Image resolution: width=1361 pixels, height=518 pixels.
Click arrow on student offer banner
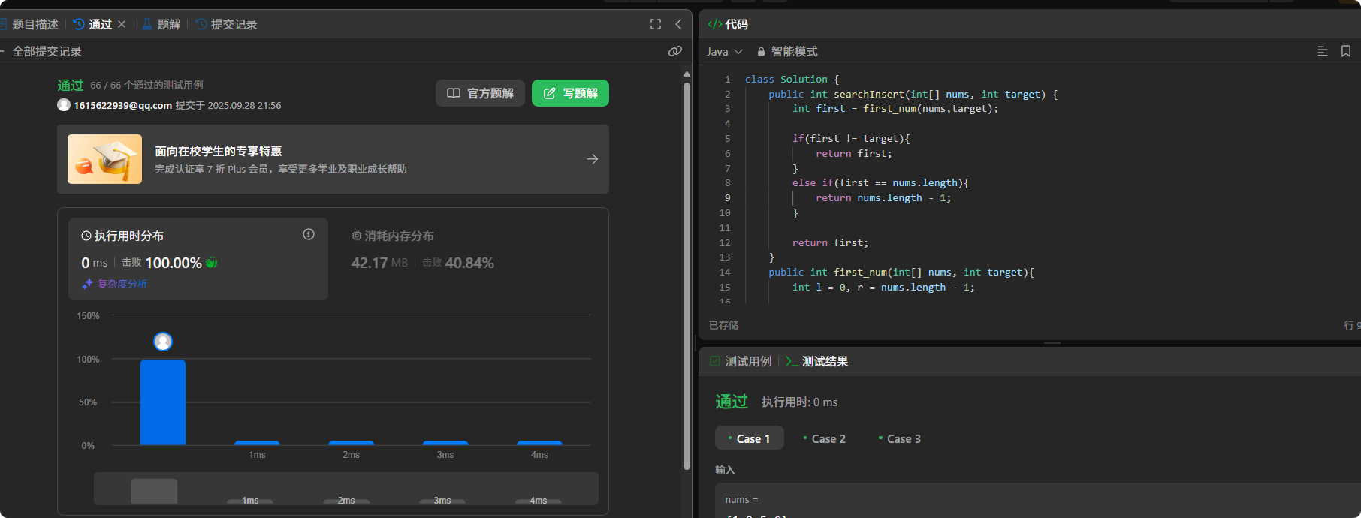point(593,159)
